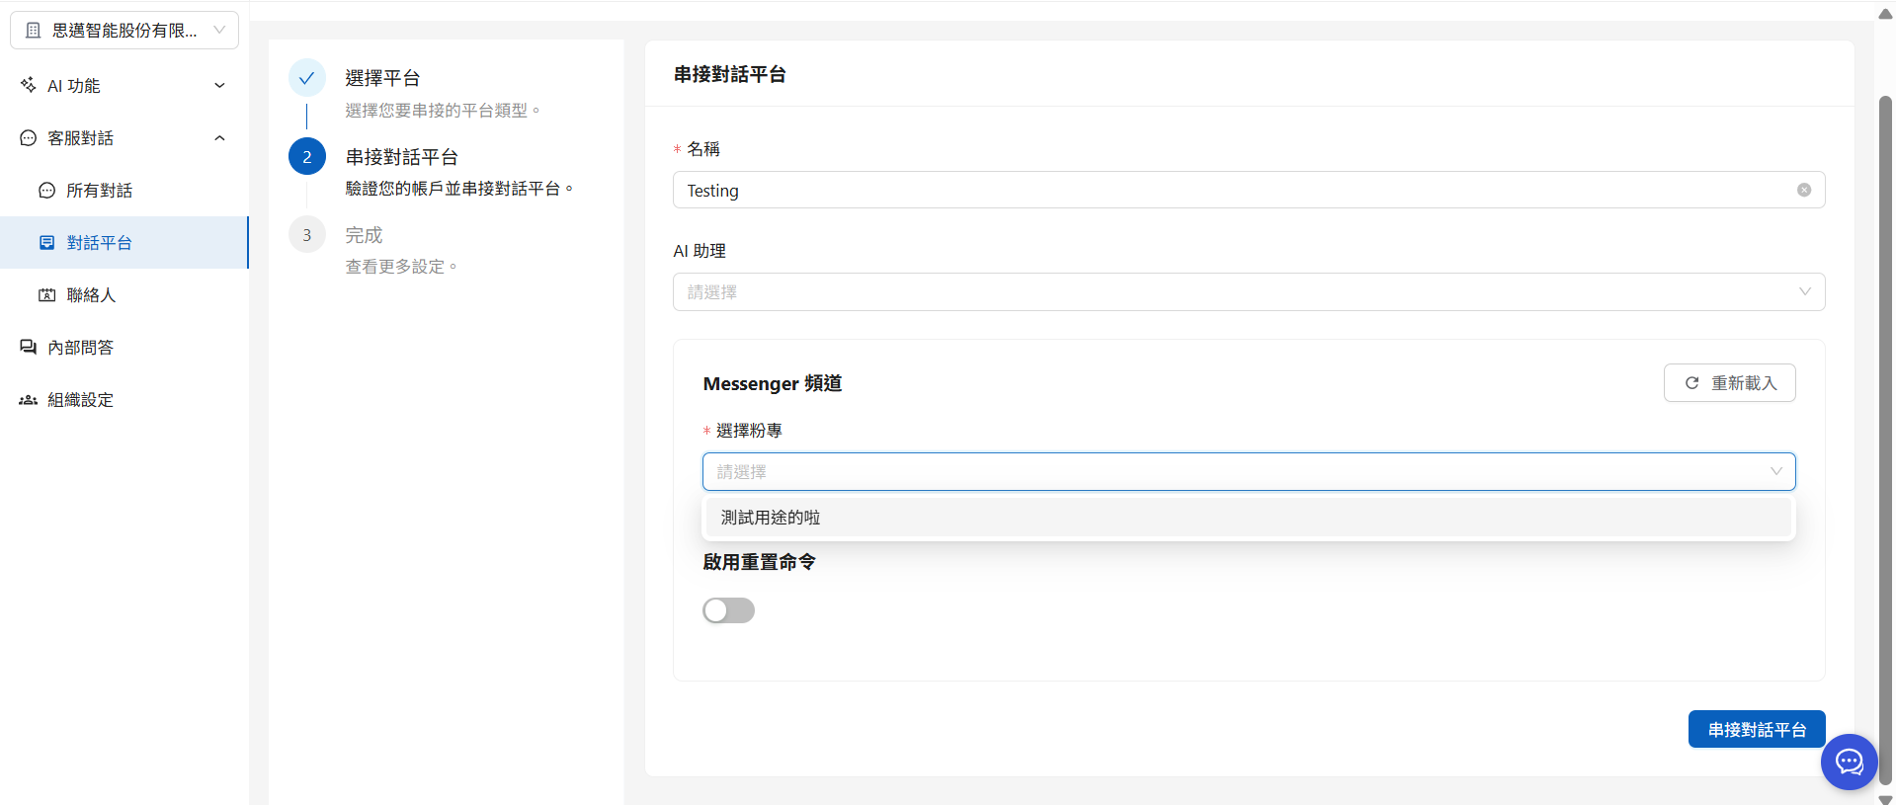Open the floating chat support widget
This screenshot has height=805, width=1896.
pos(1849,762)
